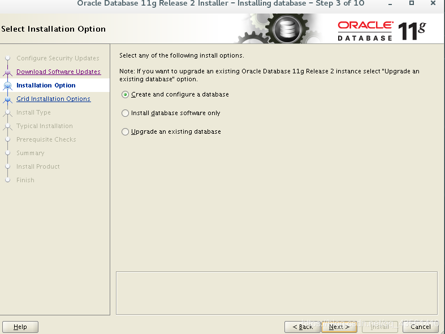Select Install database software only option

click(171, 113)
